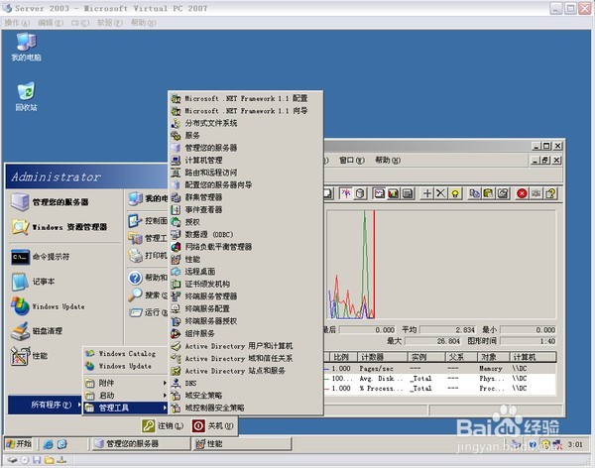Image resolution: width=595 pixels, height=468 pixels.
Task: Open 回收站 recycle bin desktop icon
Action: point(26,96)
